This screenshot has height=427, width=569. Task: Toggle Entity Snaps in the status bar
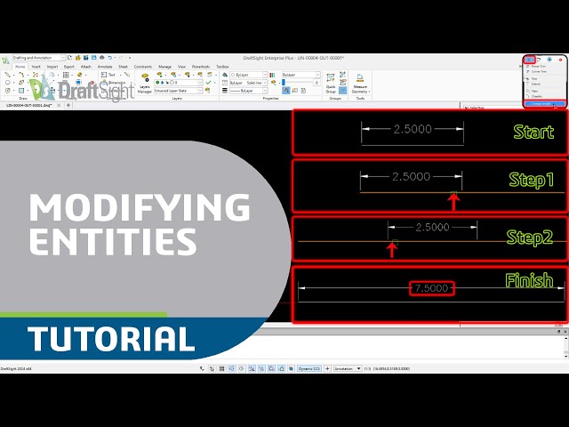[x=252, y=368]
